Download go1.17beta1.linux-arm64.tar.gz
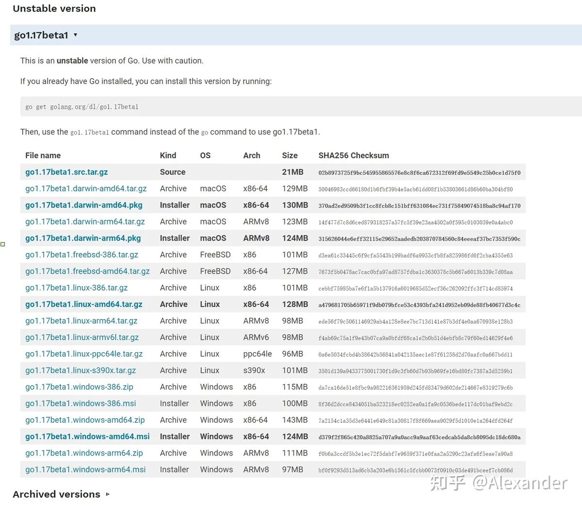 (81, 321)
